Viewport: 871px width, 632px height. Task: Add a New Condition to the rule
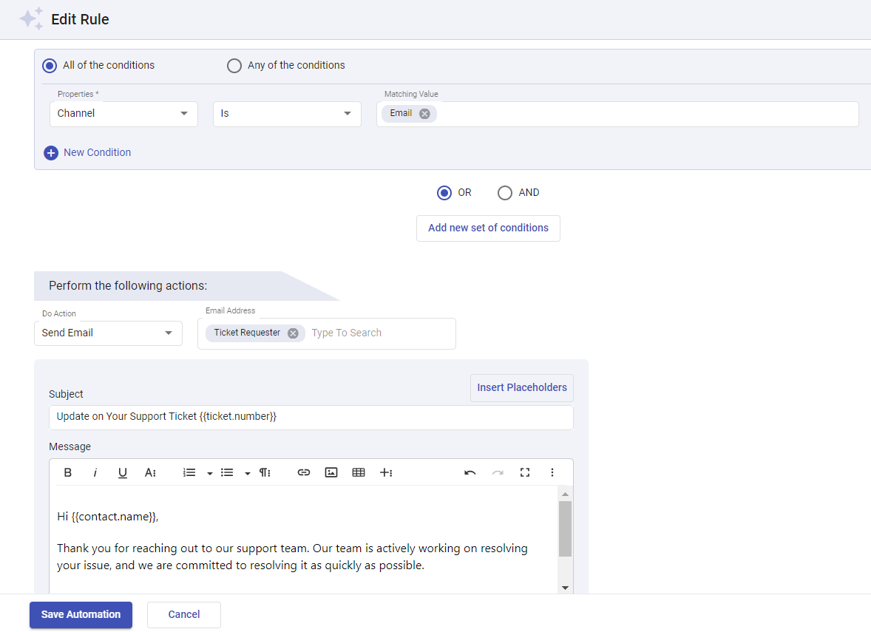tap(87, 152)
